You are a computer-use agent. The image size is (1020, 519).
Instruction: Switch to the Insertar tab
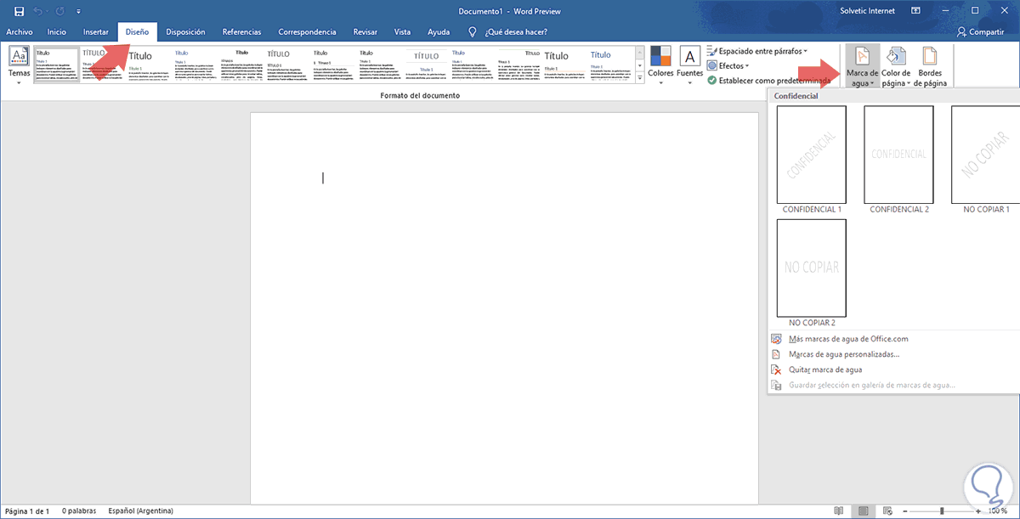click(x=95, y=32)
